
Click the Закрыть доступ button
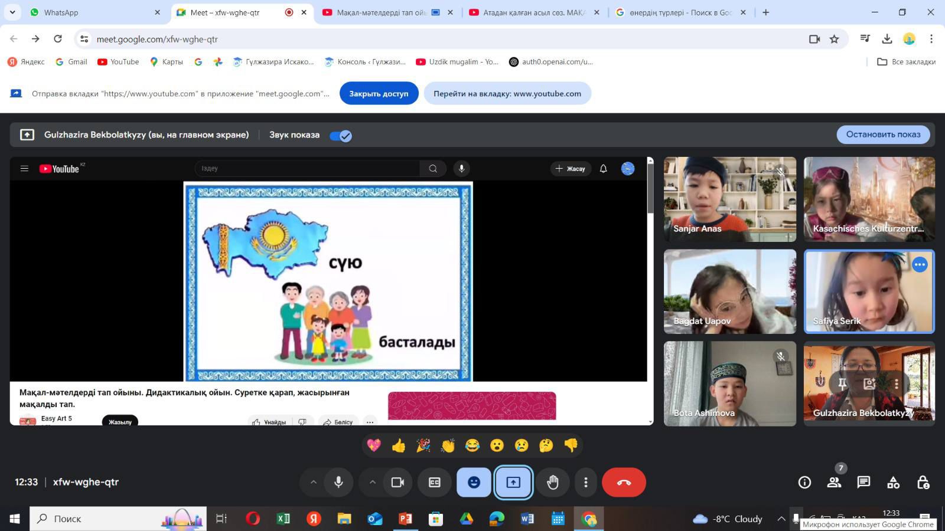coord(379,93)
